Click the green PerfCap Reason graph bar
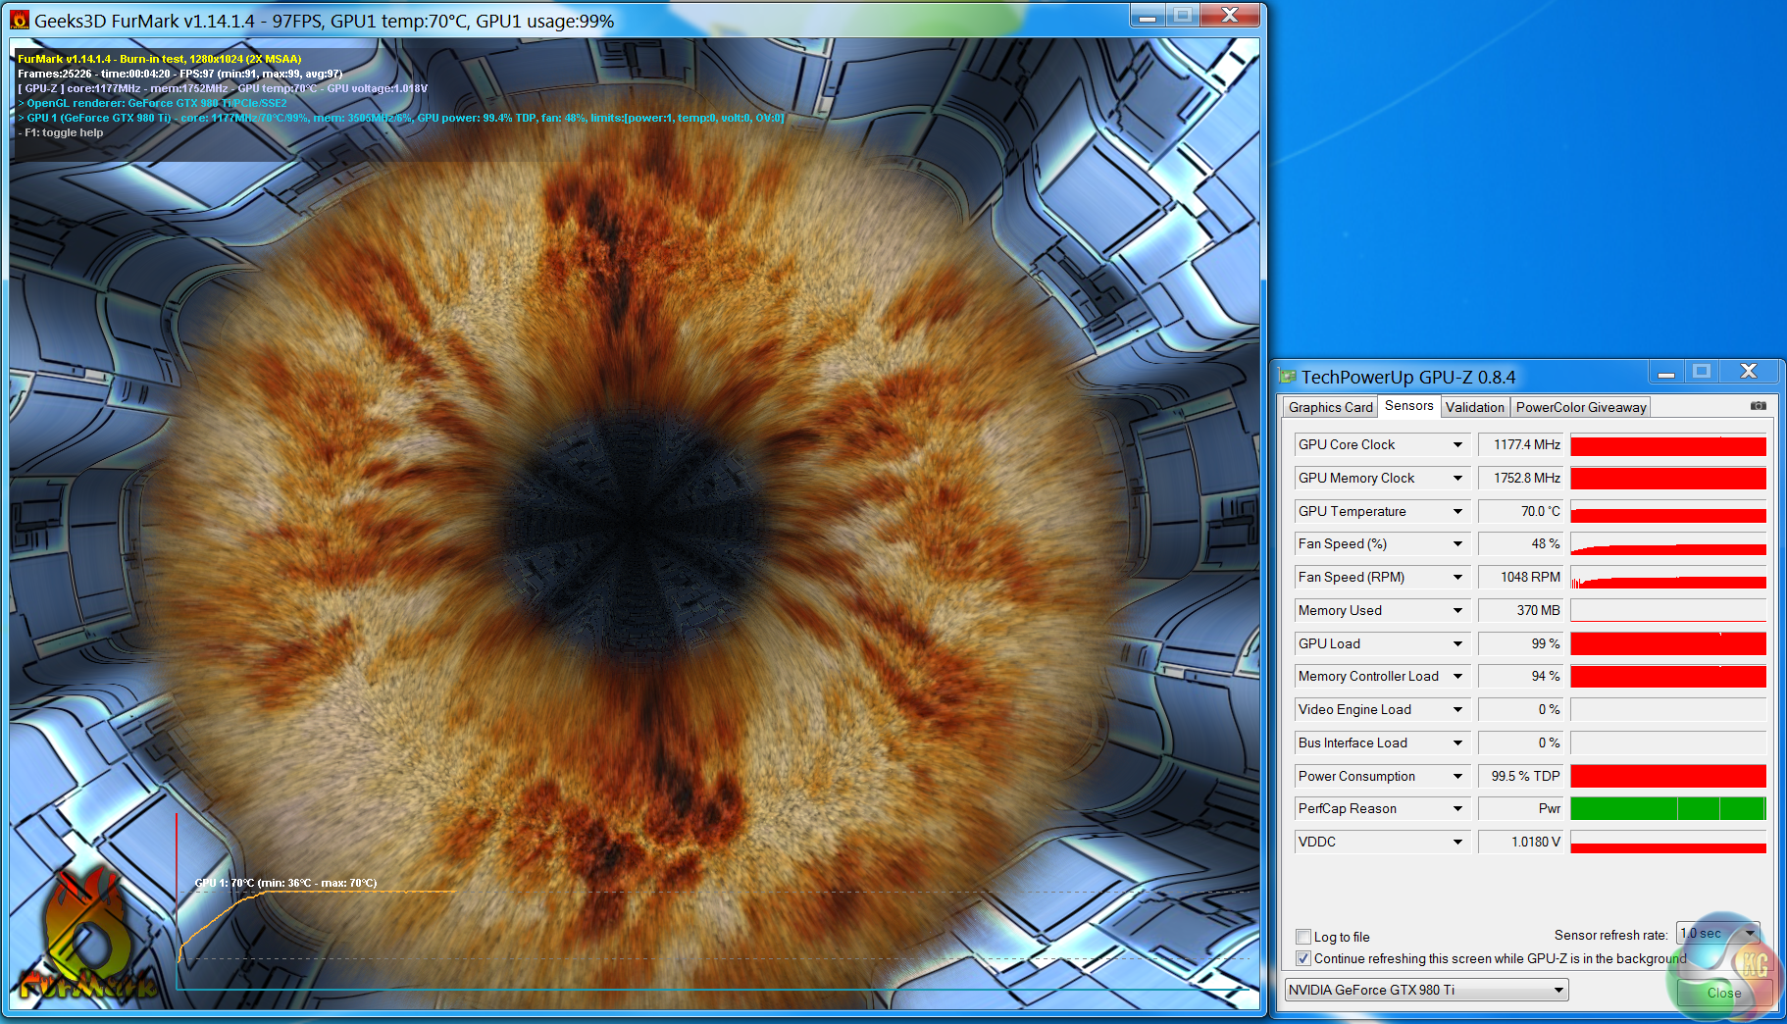This screenshot has height=1024, width=1787. click(x=1667, y=809)
